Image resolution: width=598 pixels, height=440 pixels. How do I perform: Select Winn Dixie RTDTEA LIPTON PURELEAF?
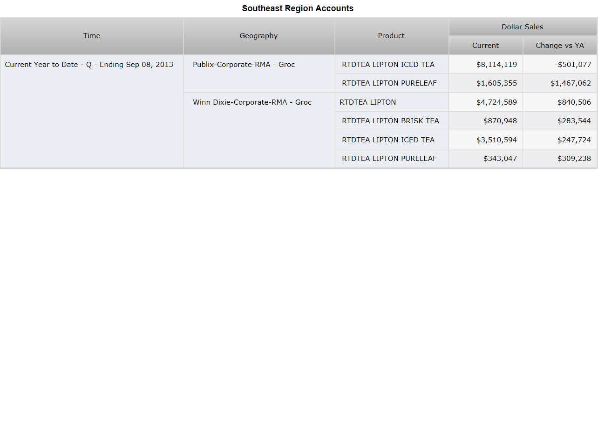pyautogui.click(x=392, y=159)
